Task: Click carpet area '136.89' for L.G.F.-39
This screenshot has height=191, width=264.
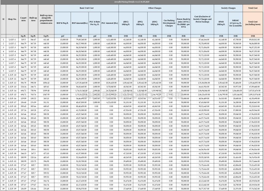Action: 23,189
